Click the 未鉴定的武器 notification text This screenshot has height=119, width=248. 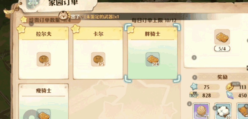coord(100,17)
